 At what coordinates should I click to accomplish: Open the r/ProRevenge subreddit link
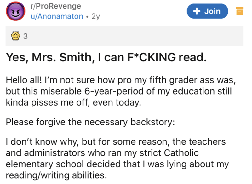click(x=56, y=6)
